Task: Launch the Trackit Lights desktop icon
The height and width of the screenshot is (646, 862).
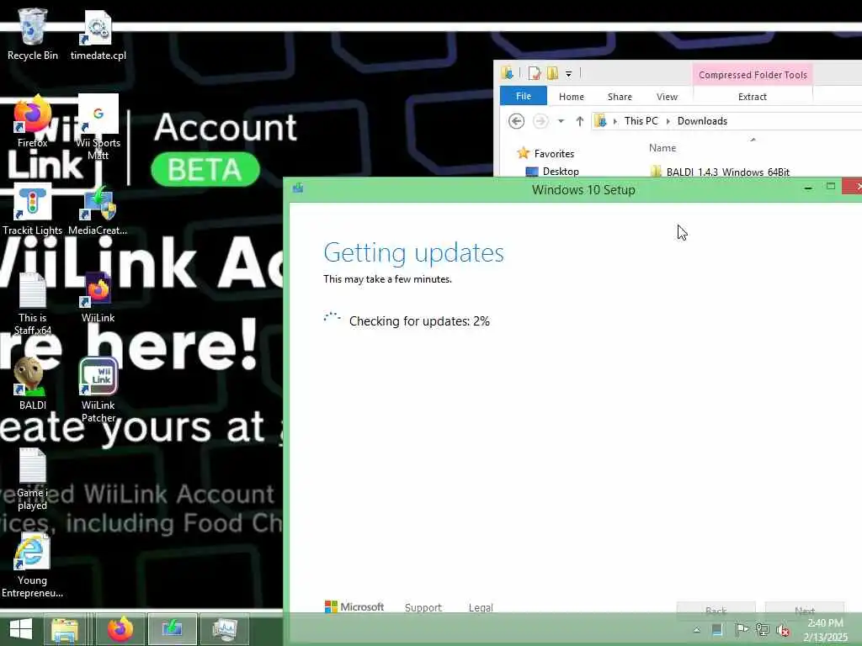Action: coord(33,210)
